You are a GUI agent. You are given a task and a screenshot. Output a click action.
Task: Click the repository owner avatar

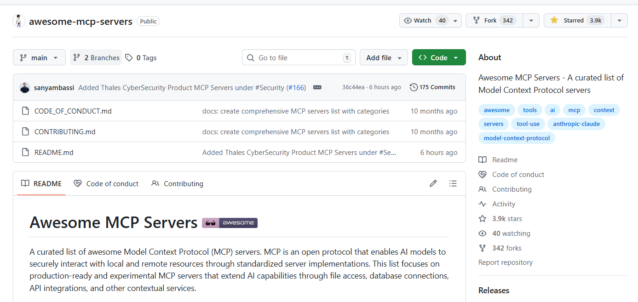pyautogui.click(x=19, y=21)
